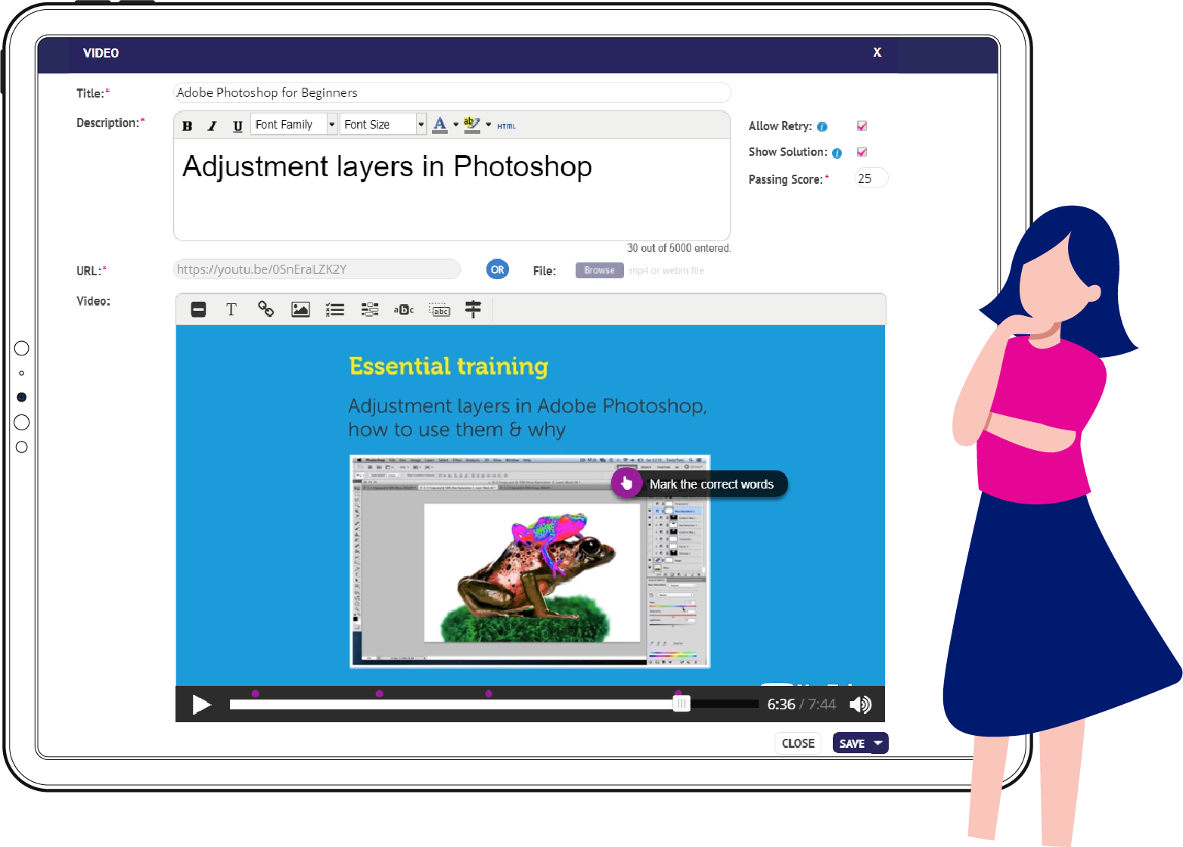Click the text color A icon

point(439,124)
